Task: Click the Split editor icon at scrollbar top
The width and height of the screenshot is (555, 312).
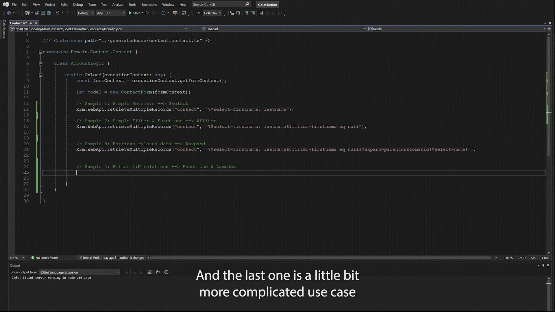Action: 549,29
